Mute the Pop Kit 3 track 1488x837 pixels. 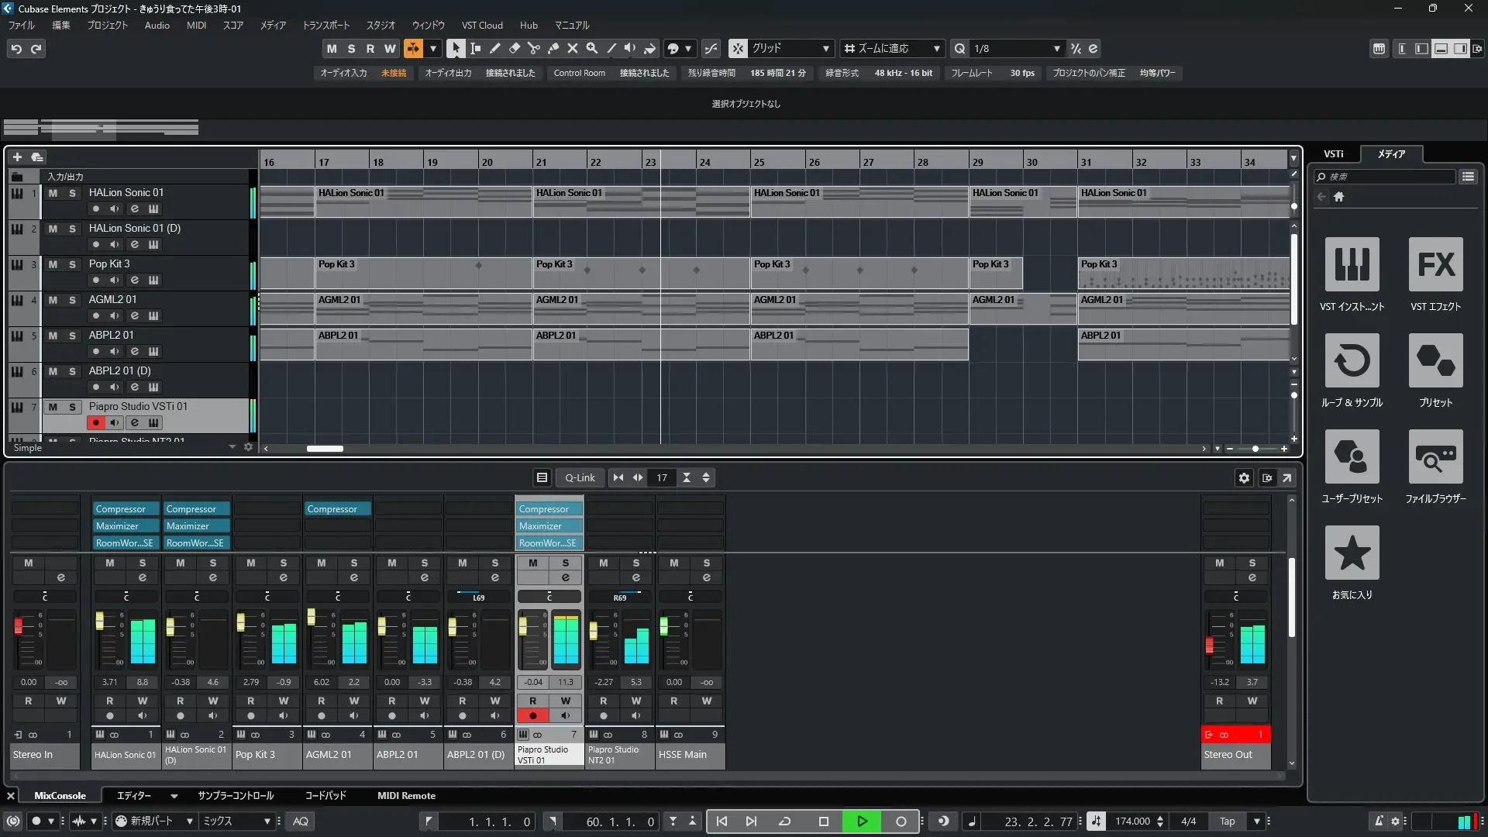(x=53, y=264)
